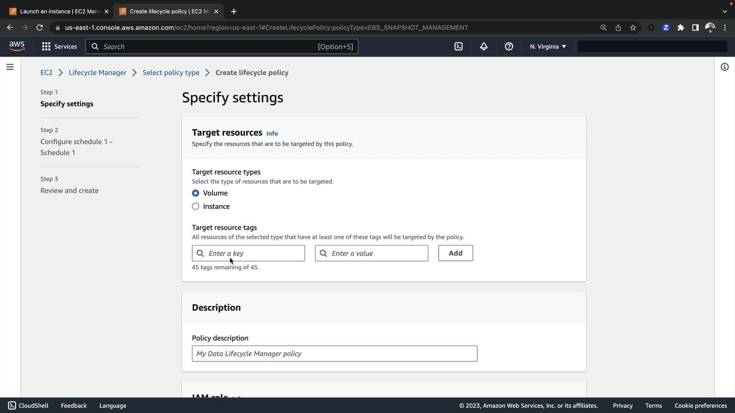The image size is (735, 413).
Task: Bookmark this page with star icon
Action: tap(633, 28)
